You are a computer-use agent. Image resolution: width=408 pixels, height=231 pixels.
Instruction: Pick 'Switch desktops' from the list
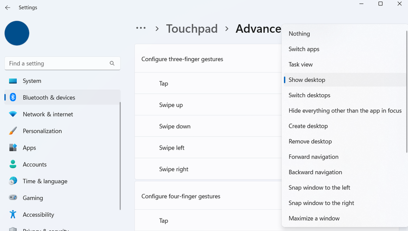(x=309, y=95)
